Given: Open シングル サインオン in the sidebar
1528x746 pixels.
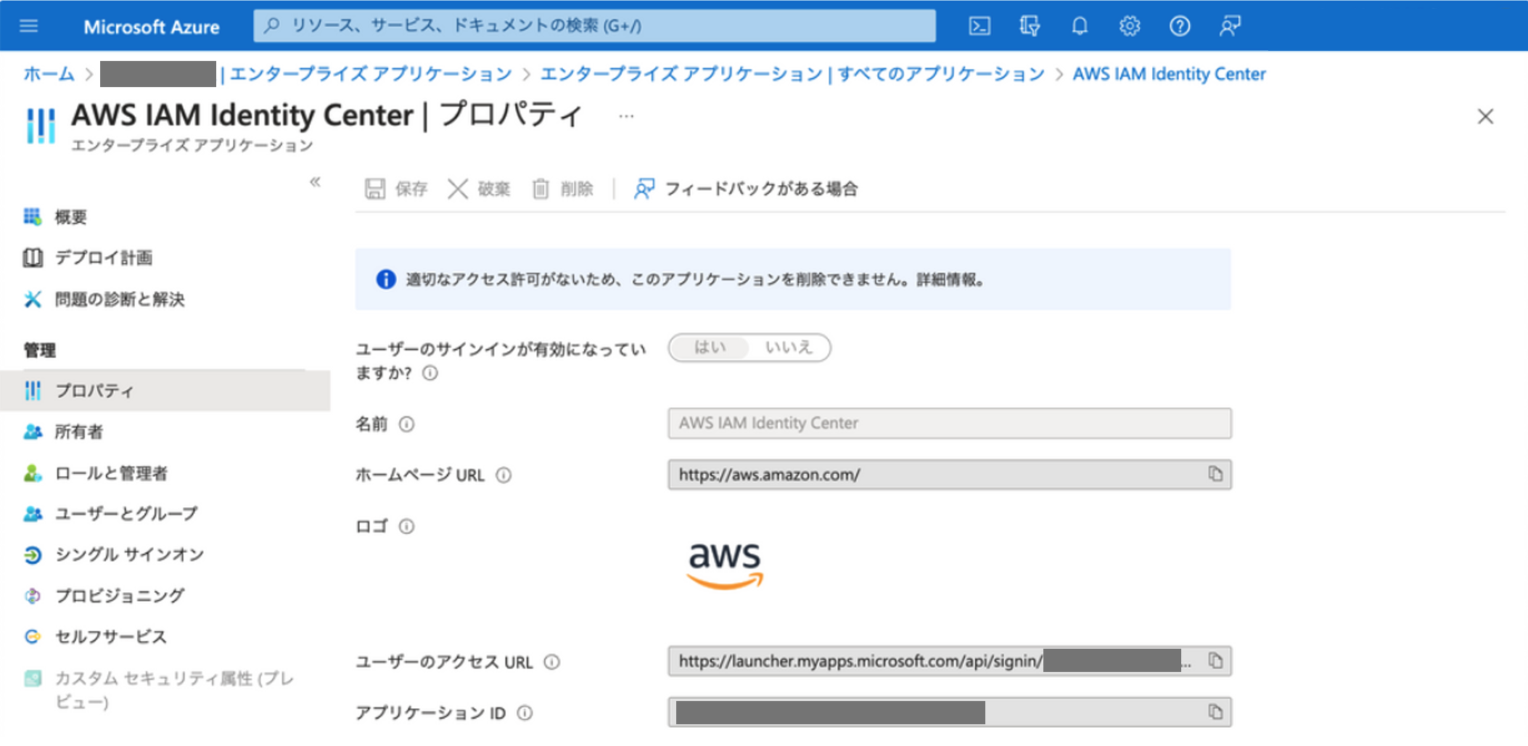Looking at the screenshot, I should [x=129, y=554].
